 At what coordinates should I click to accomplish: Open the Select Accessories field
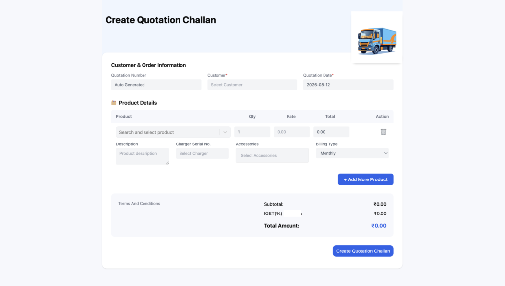tap(272, 155)
